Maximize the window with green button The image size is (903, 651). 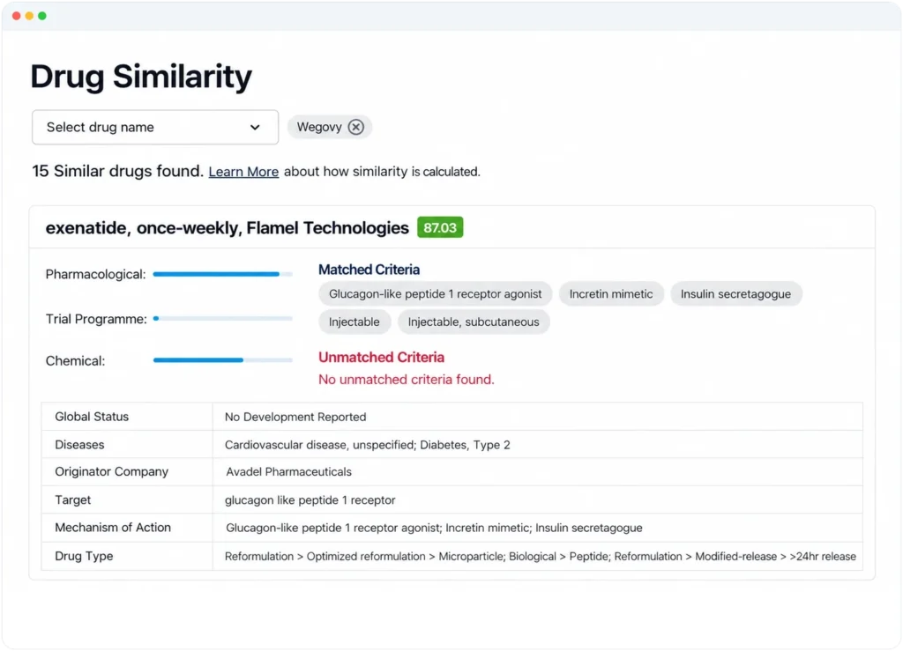(42, 16)
